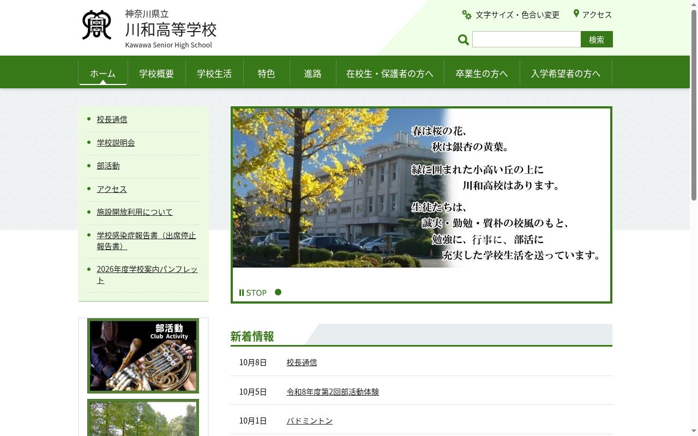The width and height of the screenshot is (698, 436).
Task: Click the school building slideshow image
Action: point(421,188)
